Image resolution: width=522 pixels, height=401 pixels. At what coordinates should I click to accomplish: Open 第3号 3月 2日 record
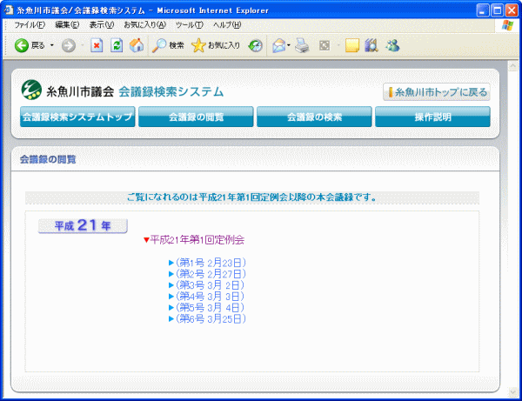[x=207, y=285]
